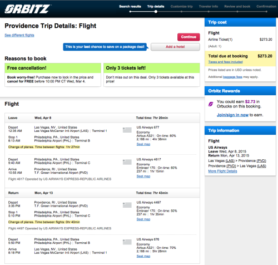View Seat map for US Airways 677

(x=143, y=144)
